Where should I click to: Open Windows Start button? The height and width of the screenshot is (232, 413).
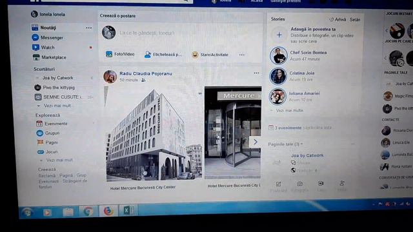(x=27, y=212)
